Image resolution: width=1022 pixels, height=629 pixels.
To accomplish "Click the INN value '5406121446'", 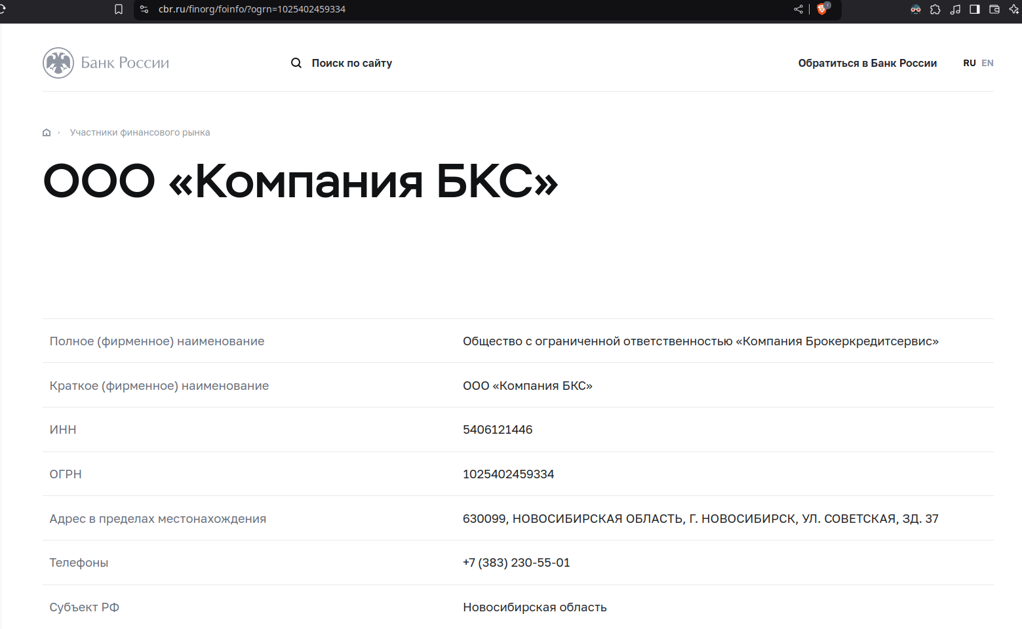I will (498, 430).
